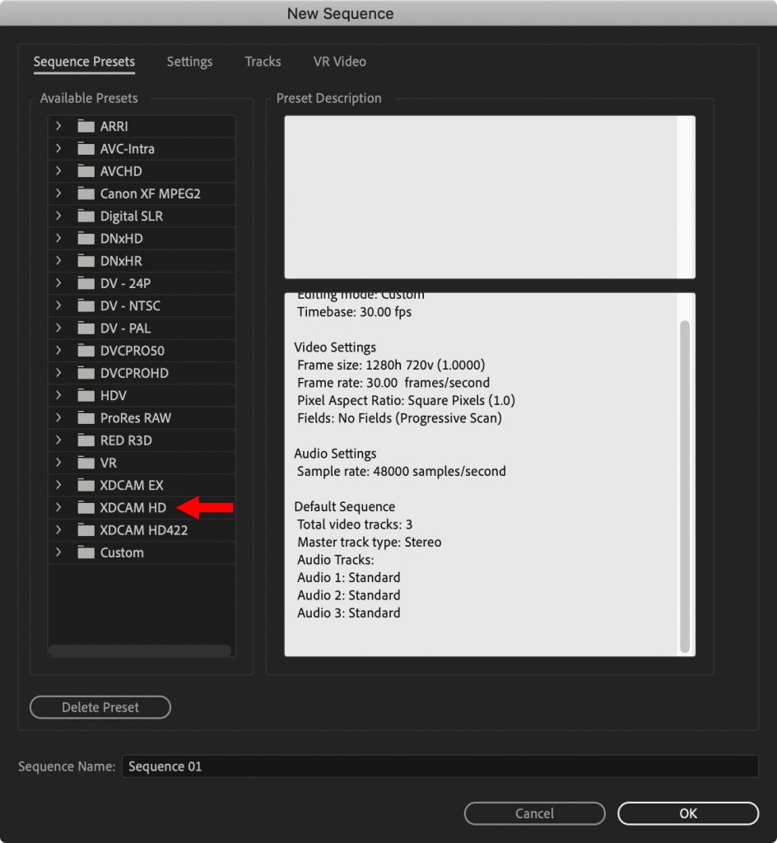This screenshot has height=843, width=777.
Task: Select the ARRI label in presets
Action: click(x=114, y=126)
